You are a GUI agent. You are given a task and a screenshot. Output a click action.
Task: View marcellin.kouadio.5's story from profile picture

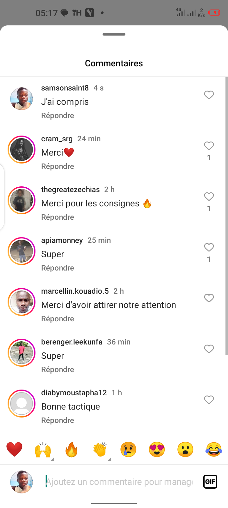[x=22, y=302]
